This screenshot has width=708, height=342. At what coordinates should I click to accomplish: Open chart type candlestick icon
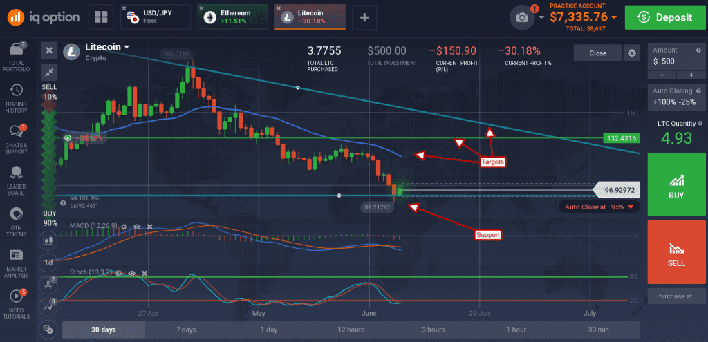48,240
